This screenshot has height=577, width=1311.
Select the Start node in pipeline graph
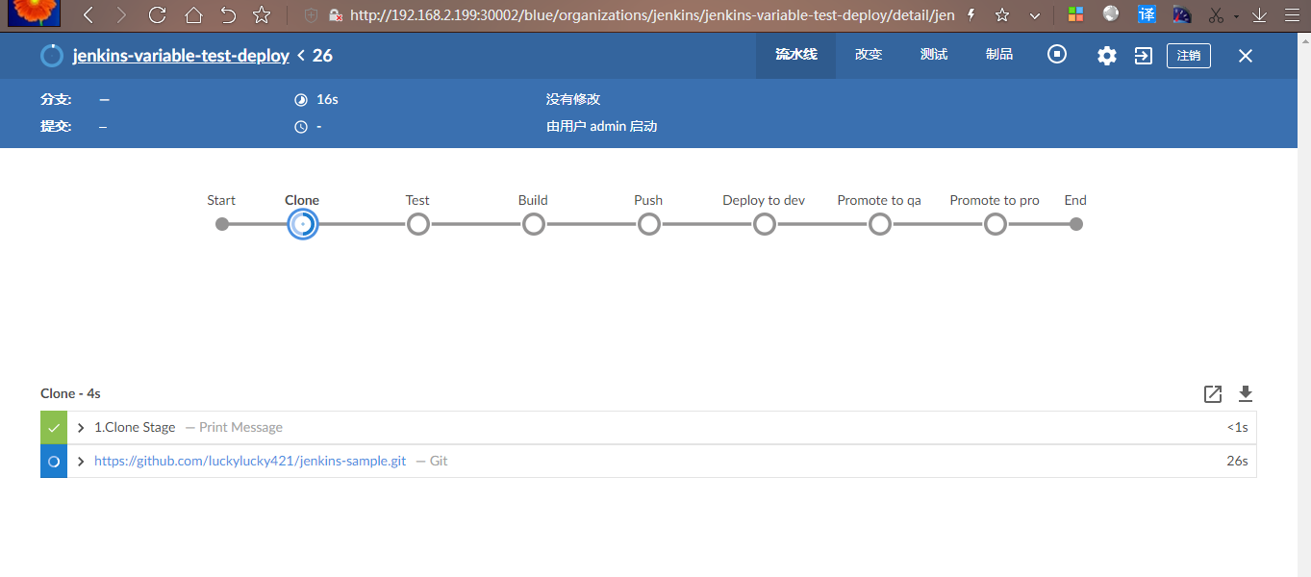click(x=222, y=224)
